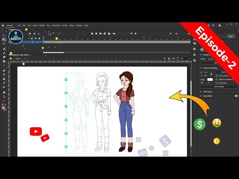Select the Fluid Brush tool
This screenshot has height=179, width=239.
(4, 49)
